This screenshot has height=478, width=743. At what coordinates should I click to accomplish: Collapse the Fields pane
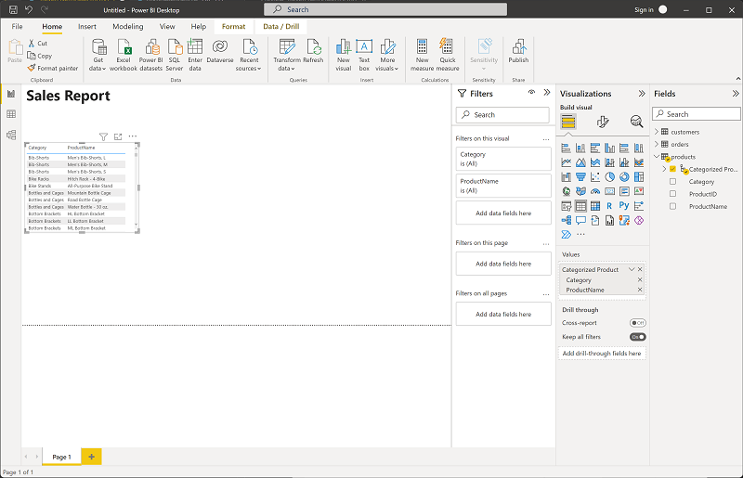(x=736, y=94)
